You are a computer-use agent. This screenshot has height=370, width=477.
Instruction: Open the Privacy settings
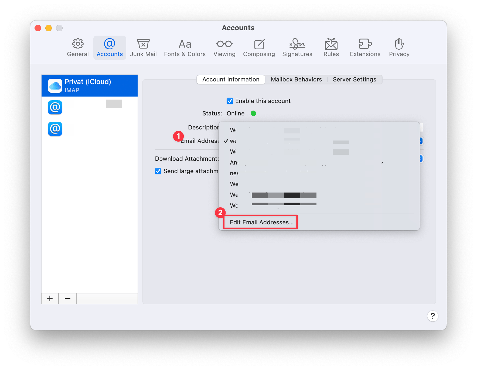399,48
